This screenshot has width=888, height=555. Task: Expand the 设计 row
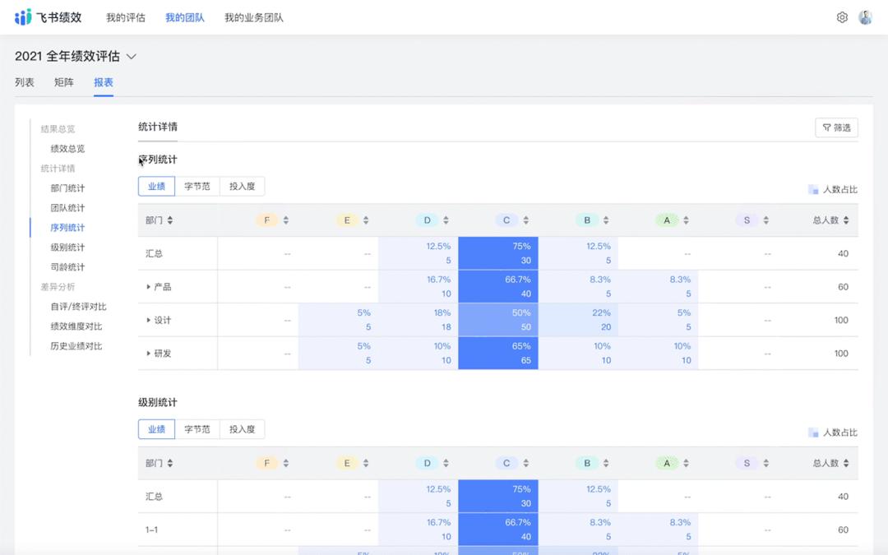click(x=149, y=320)
